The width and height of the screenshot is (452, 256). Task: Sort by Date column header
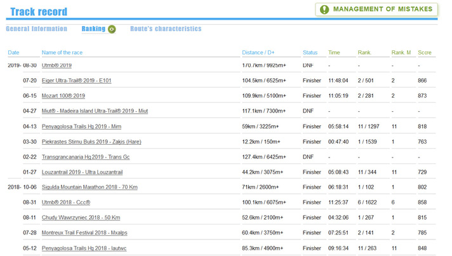(13, 53)
